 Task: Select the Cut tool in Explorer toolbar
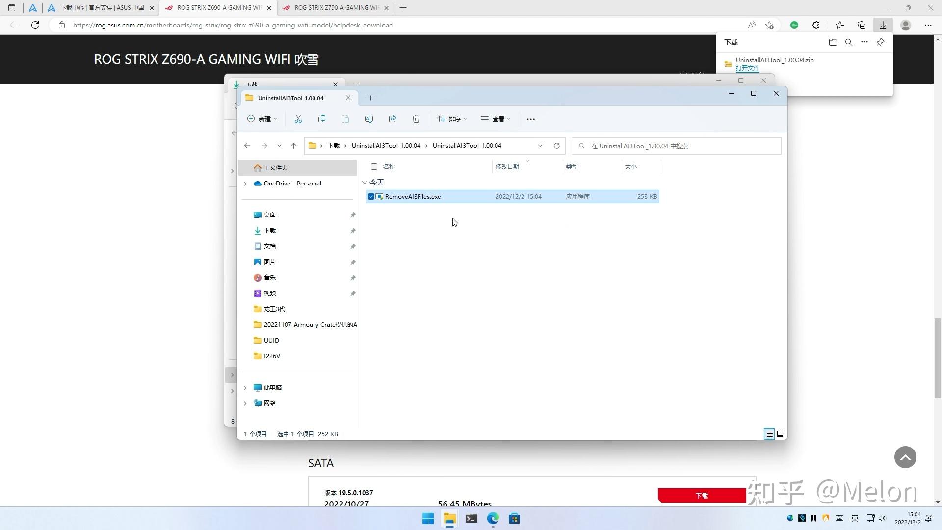298,119
